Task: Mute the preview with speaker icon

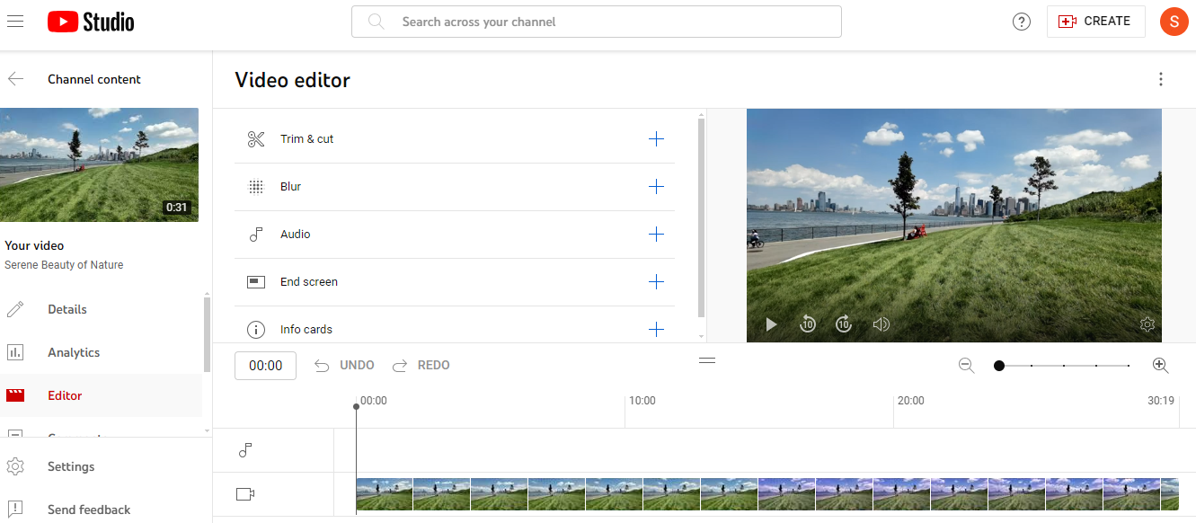Action: (x=881, y=324)
